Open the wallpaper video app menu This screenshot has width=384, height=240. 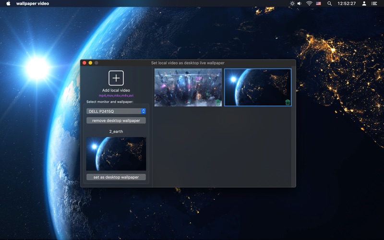click(32, 3)
